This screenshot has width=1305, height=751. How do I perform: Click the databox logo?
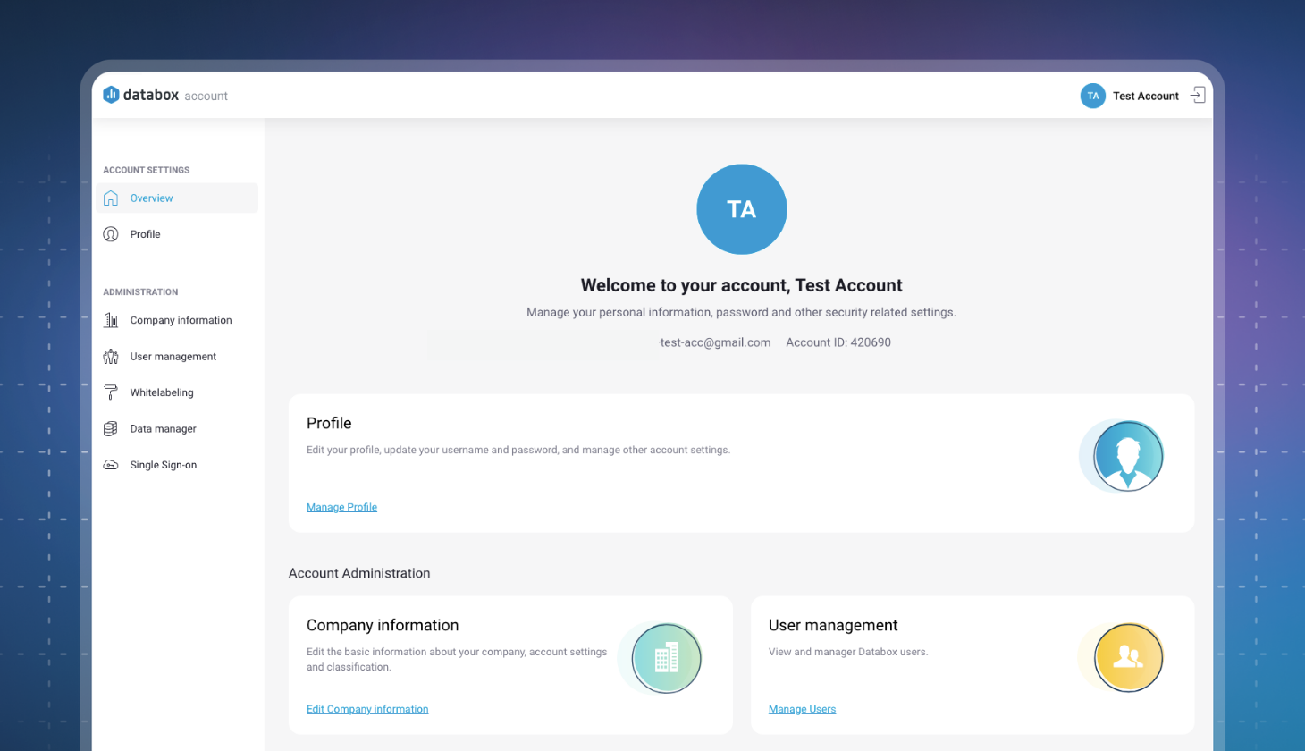click(140, 94)
